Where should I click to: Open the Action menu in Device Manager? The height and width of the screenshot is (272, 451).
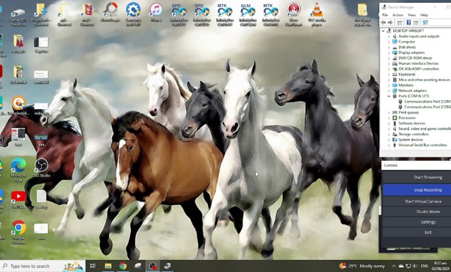(x=398, y=15)
